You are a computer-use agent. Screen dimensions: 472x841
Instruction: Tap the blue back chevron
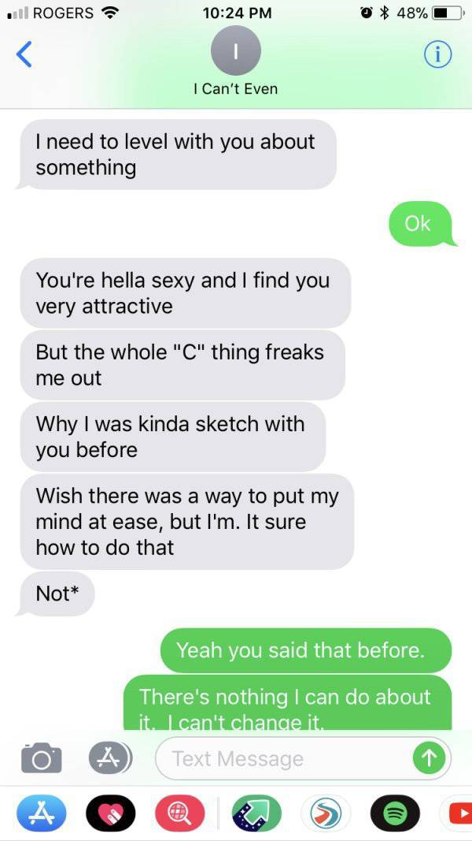24,54
